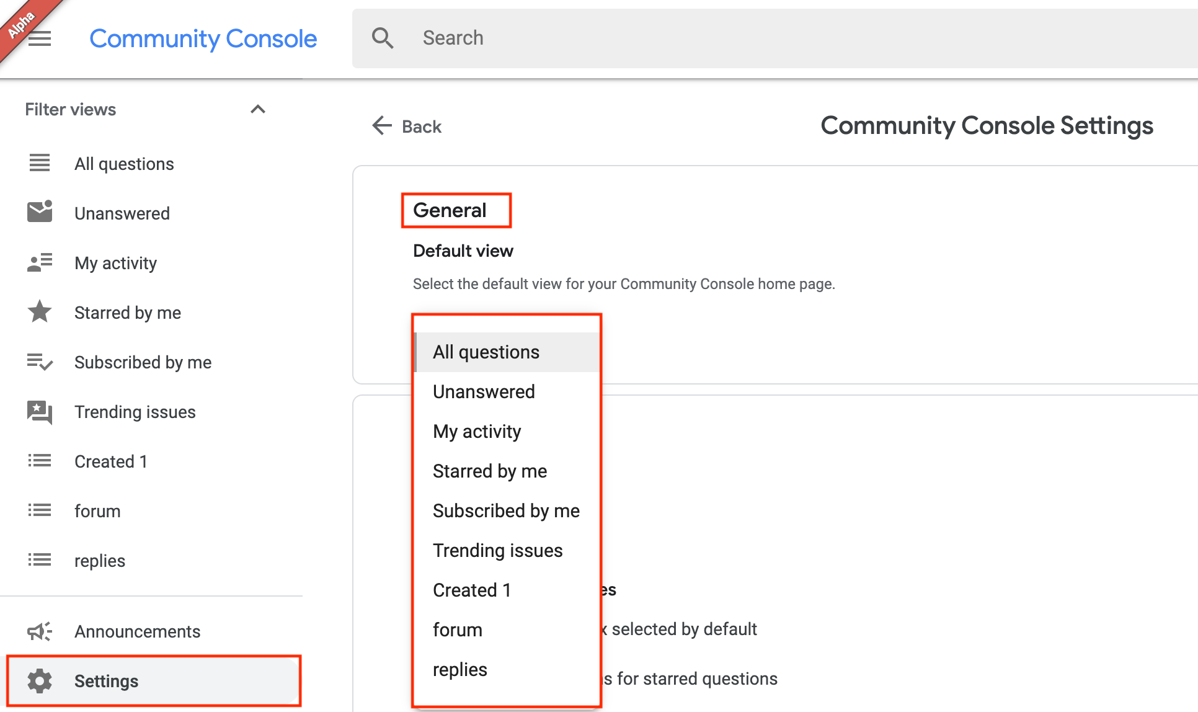Open Settings via the gear icon
1198x712 pixels.
(x=39, y=680)
